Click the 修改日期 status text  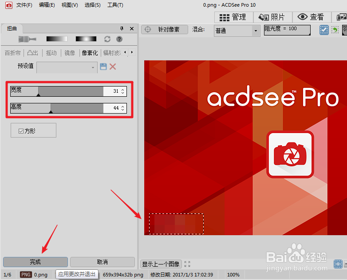tap(181, 275)
